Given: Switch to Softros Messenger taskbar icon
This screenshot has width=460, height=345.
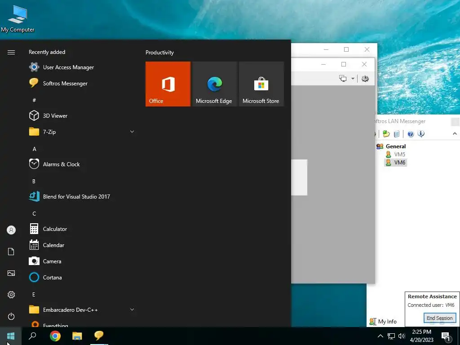Looking at the screenshot, I should click(x=99, y=336).
